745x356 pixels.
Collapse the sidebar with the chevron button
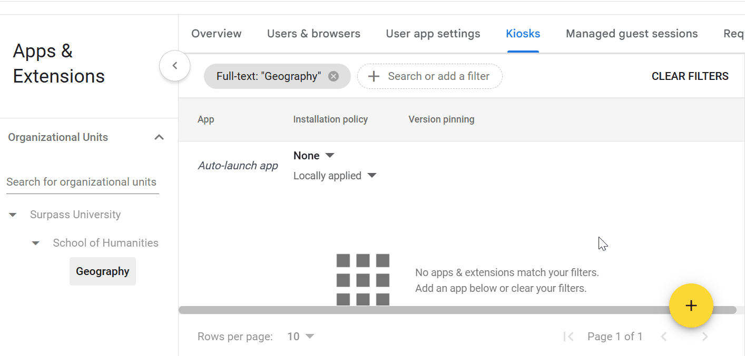tap(174, 66)
